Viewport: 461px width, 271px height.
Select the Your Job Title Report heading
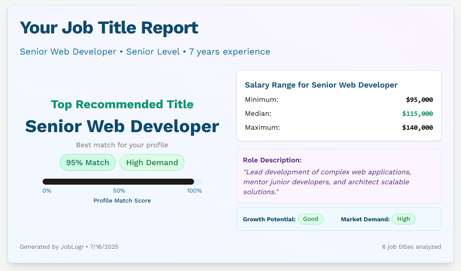tap(109, 27)
